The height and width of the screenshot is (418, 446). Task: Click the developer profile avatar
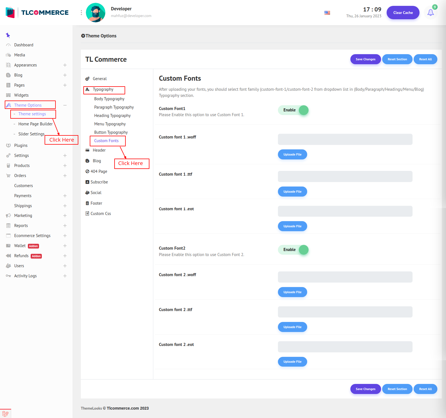[x=96, y=13]
